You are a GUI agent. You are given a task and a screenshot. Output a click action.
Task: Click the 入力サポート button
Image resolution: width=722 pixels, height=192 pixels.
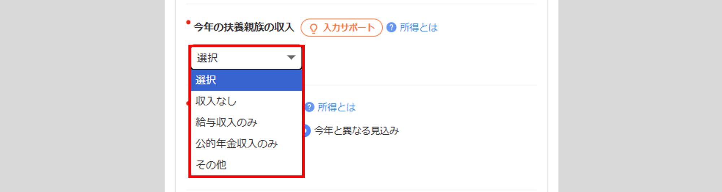point(342,28)
